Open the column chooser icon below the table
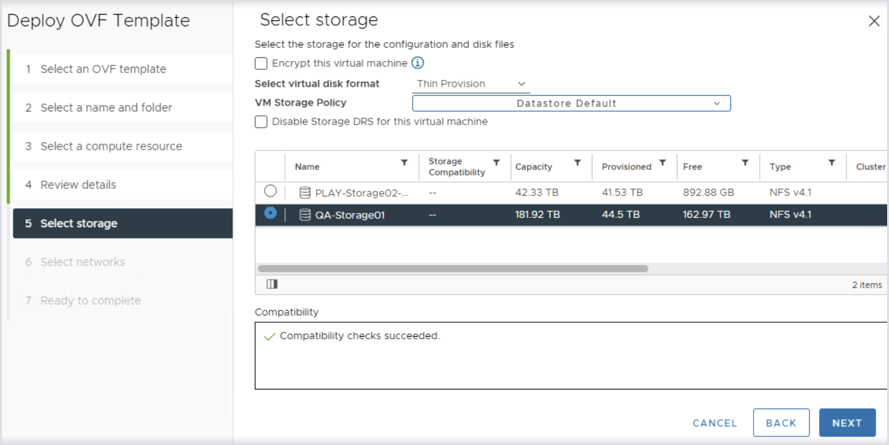The height and width of the screenshot is (445, 889). point(271,284)
